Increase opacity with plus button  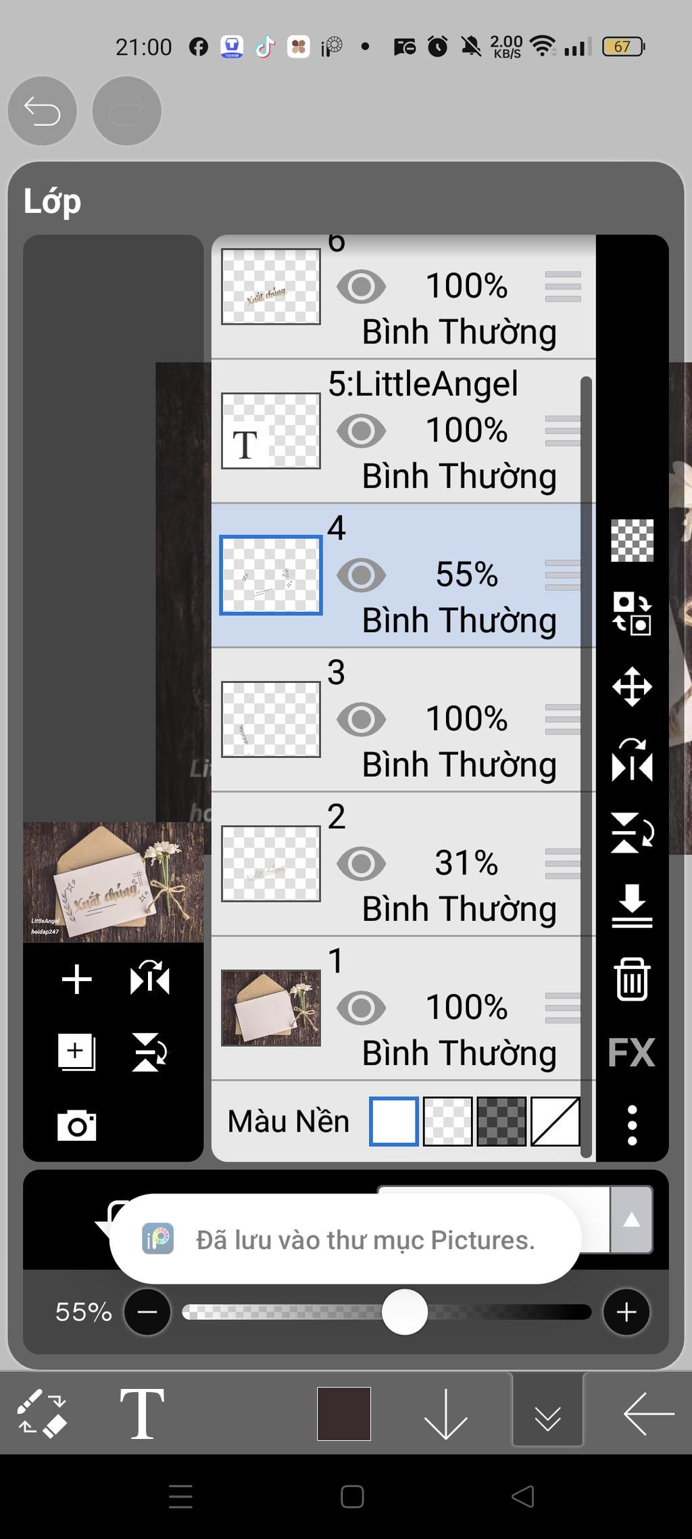626,1312
